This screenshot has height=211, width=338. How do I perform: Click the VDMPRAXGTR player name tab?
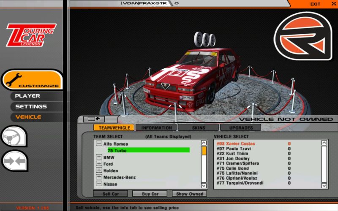pos(144,3)
